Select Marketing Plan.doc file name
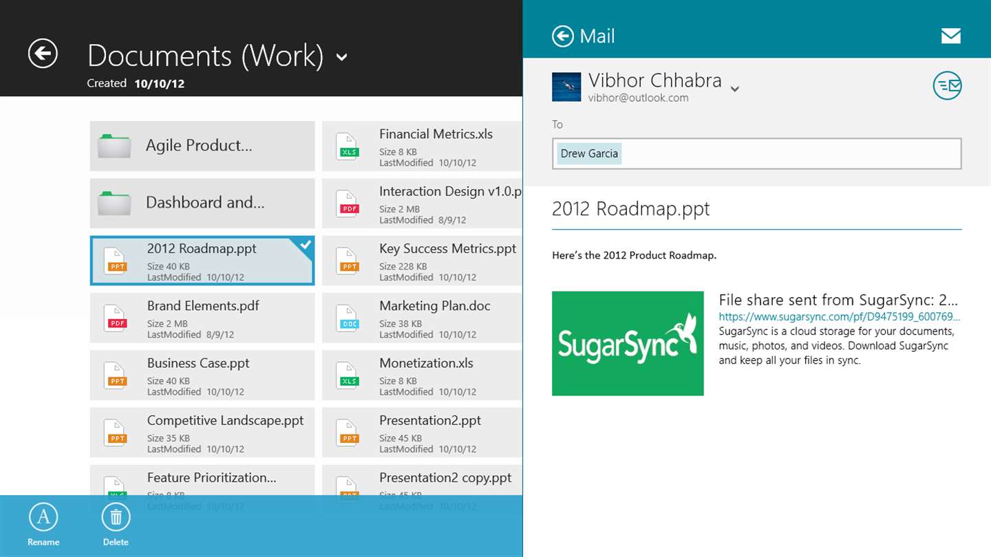 coord(435,306)
